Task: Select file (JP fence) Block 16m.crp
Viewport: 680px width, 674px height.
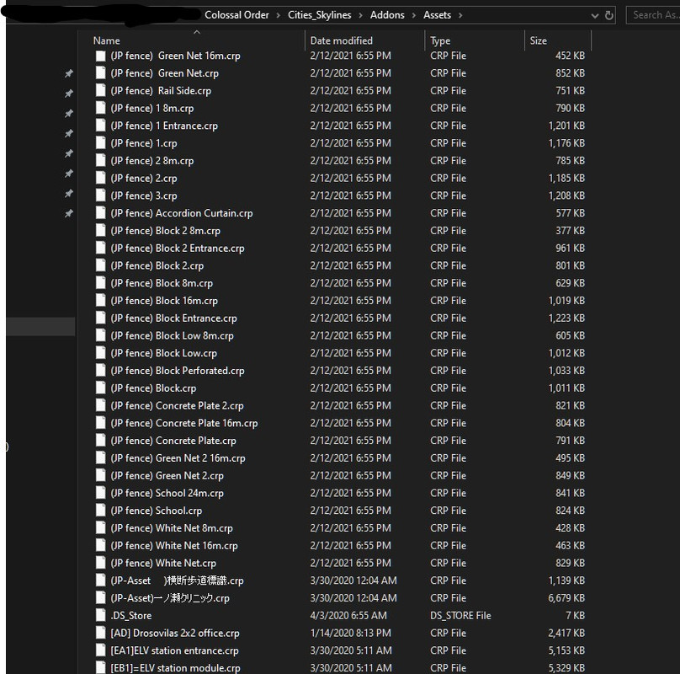Action: (x=164, y=301)
